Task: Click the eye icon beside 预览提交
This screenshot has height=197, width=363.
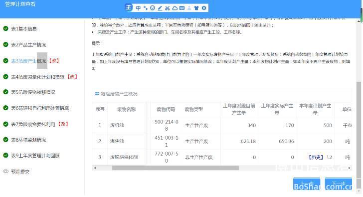Action: coord(6,171)
